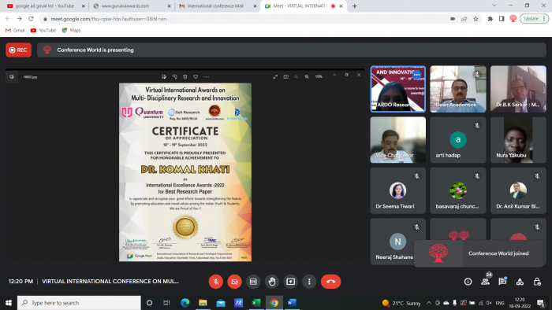Bookmark this page with star icon
The width and height of the screenshot is (552, 310).
tap(476, 19)
